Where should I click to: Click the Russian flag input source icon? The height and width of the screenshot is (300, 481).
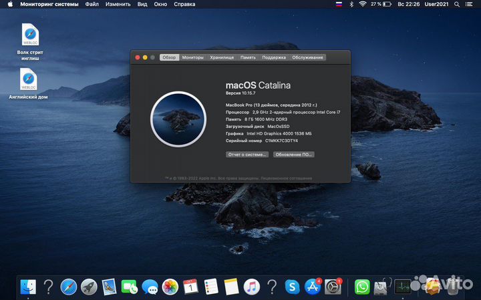pos(339,4)
